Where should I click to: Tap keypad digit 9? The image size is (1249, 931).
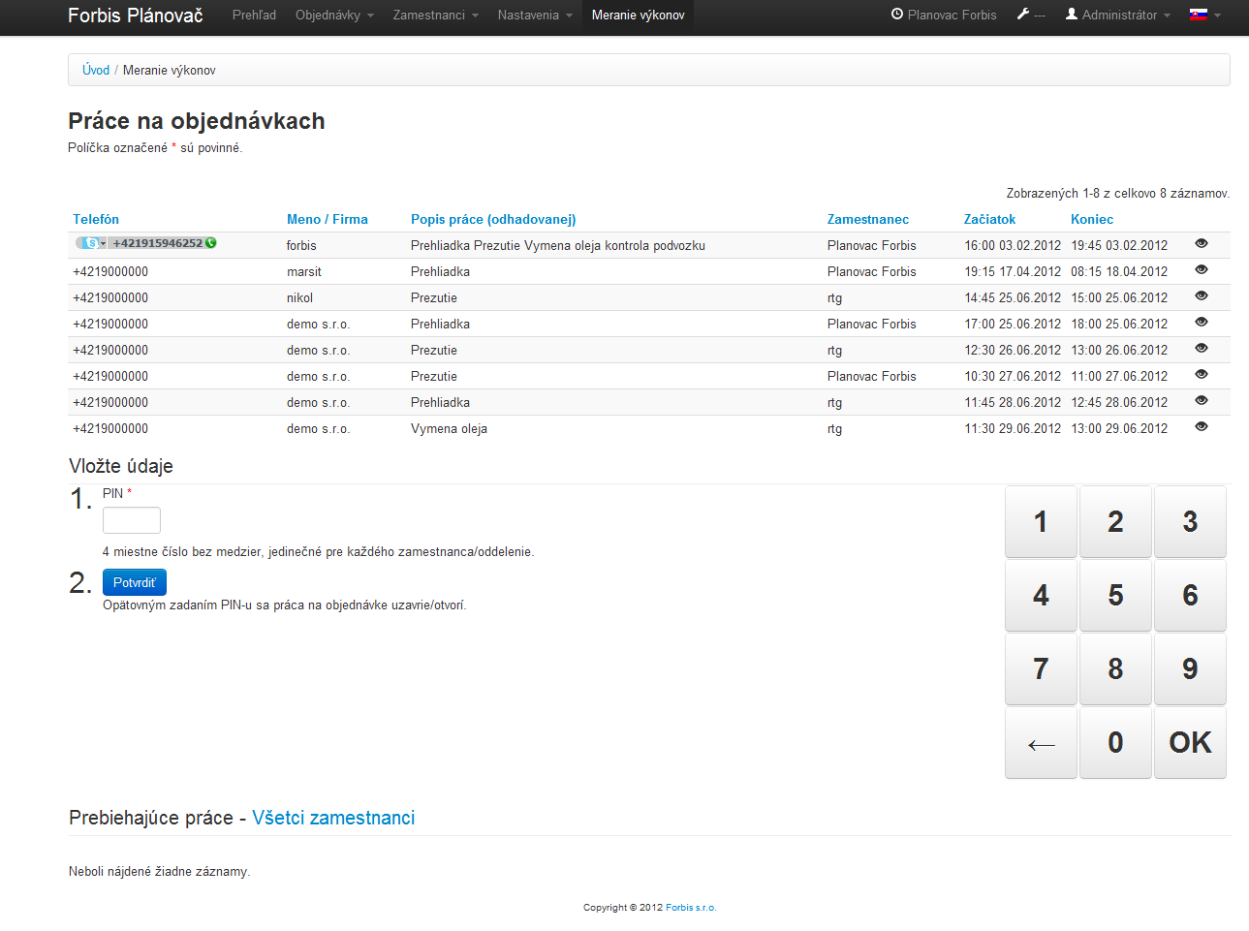click(1190, 668)
